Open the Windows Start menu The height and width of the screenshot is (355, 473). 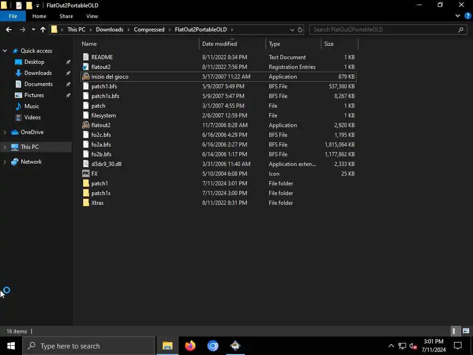click(x=11, y=346)
